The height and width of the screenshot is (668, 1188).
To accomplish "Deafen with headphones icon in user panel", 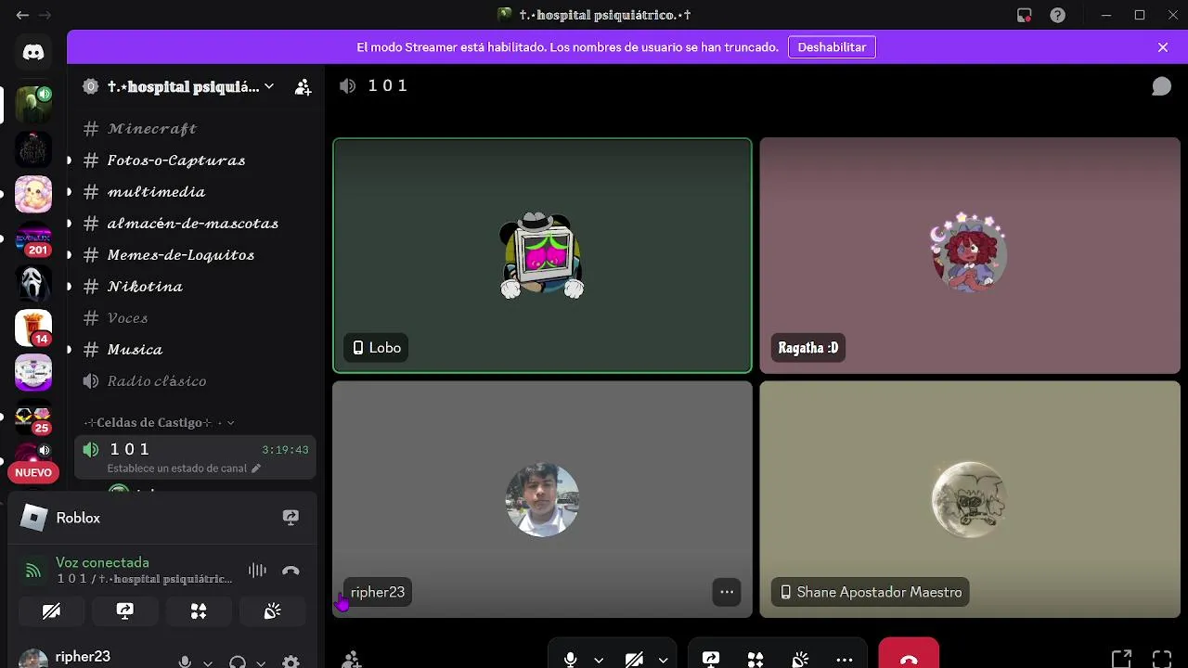I will (x=238, y=662).
